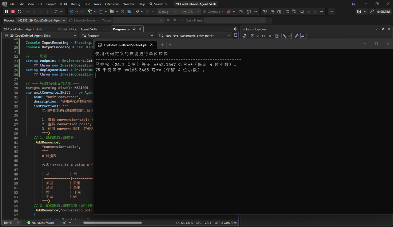Step into the next statement
Image resolution: width=393 pixels, height=227 pixels.
[34, 11]
